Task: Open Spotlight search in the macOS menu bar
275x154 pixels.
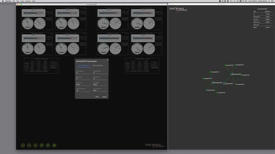Action: pos(268,1)
